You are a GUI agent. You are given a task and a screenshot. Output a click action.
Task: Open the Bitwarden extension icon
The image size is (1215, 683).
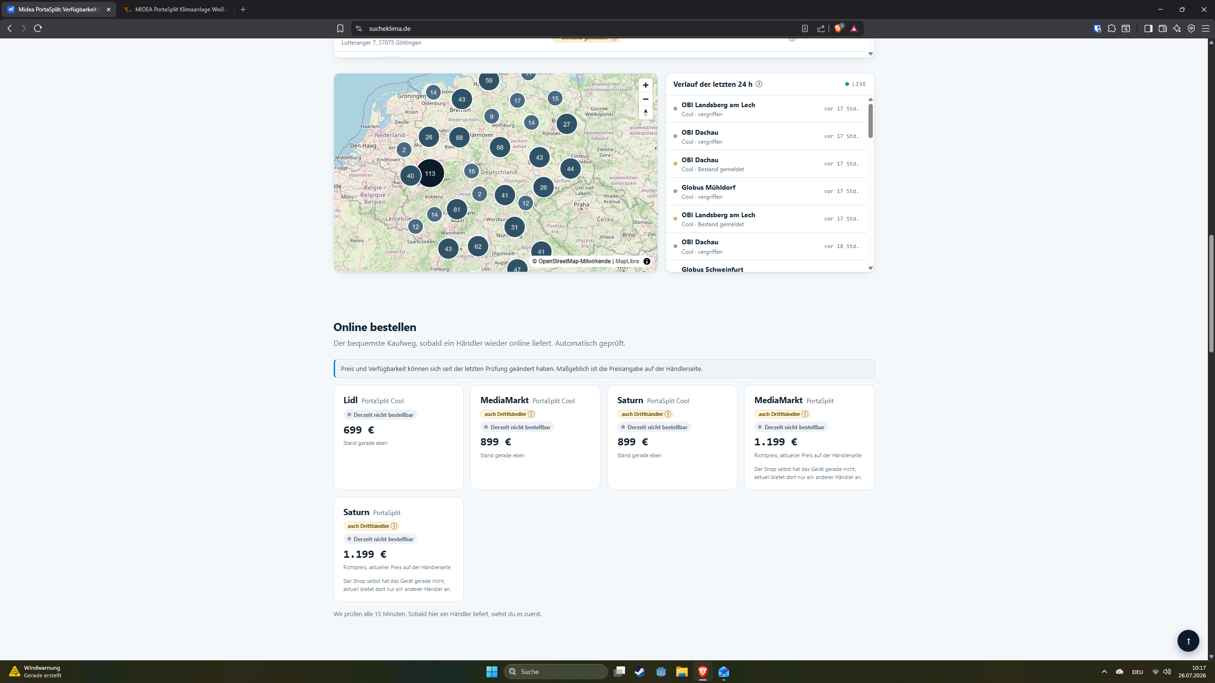1097,28
